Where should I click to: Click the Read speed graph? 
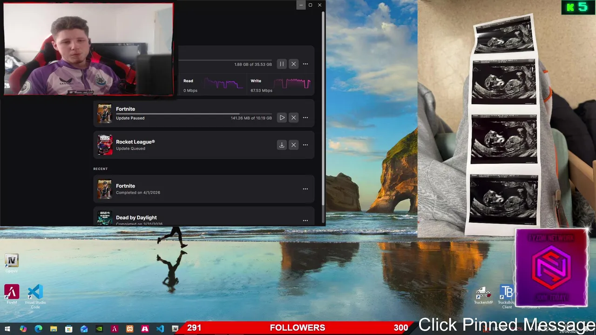(x=223, y=84)
